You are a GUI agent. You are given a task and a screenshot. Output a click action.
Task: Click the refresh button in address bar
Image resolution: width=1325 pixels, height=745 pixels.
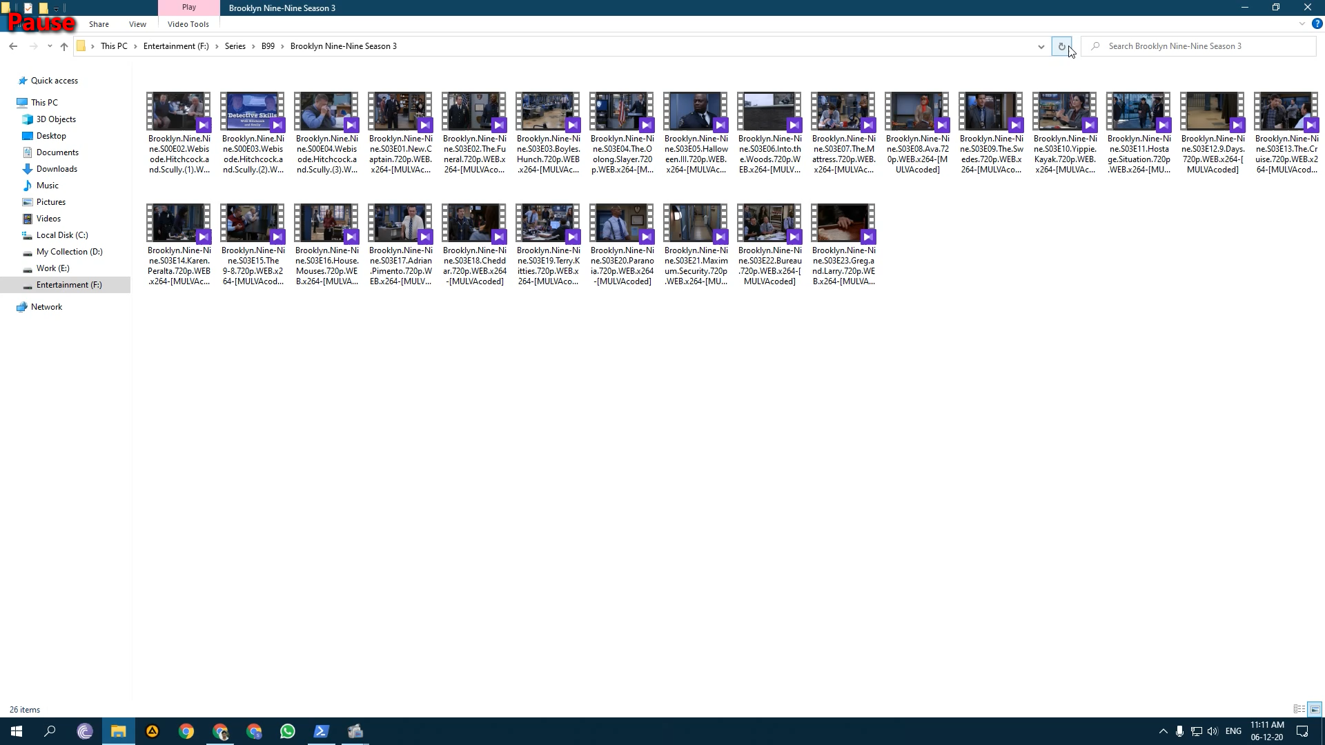point(1061,46)
